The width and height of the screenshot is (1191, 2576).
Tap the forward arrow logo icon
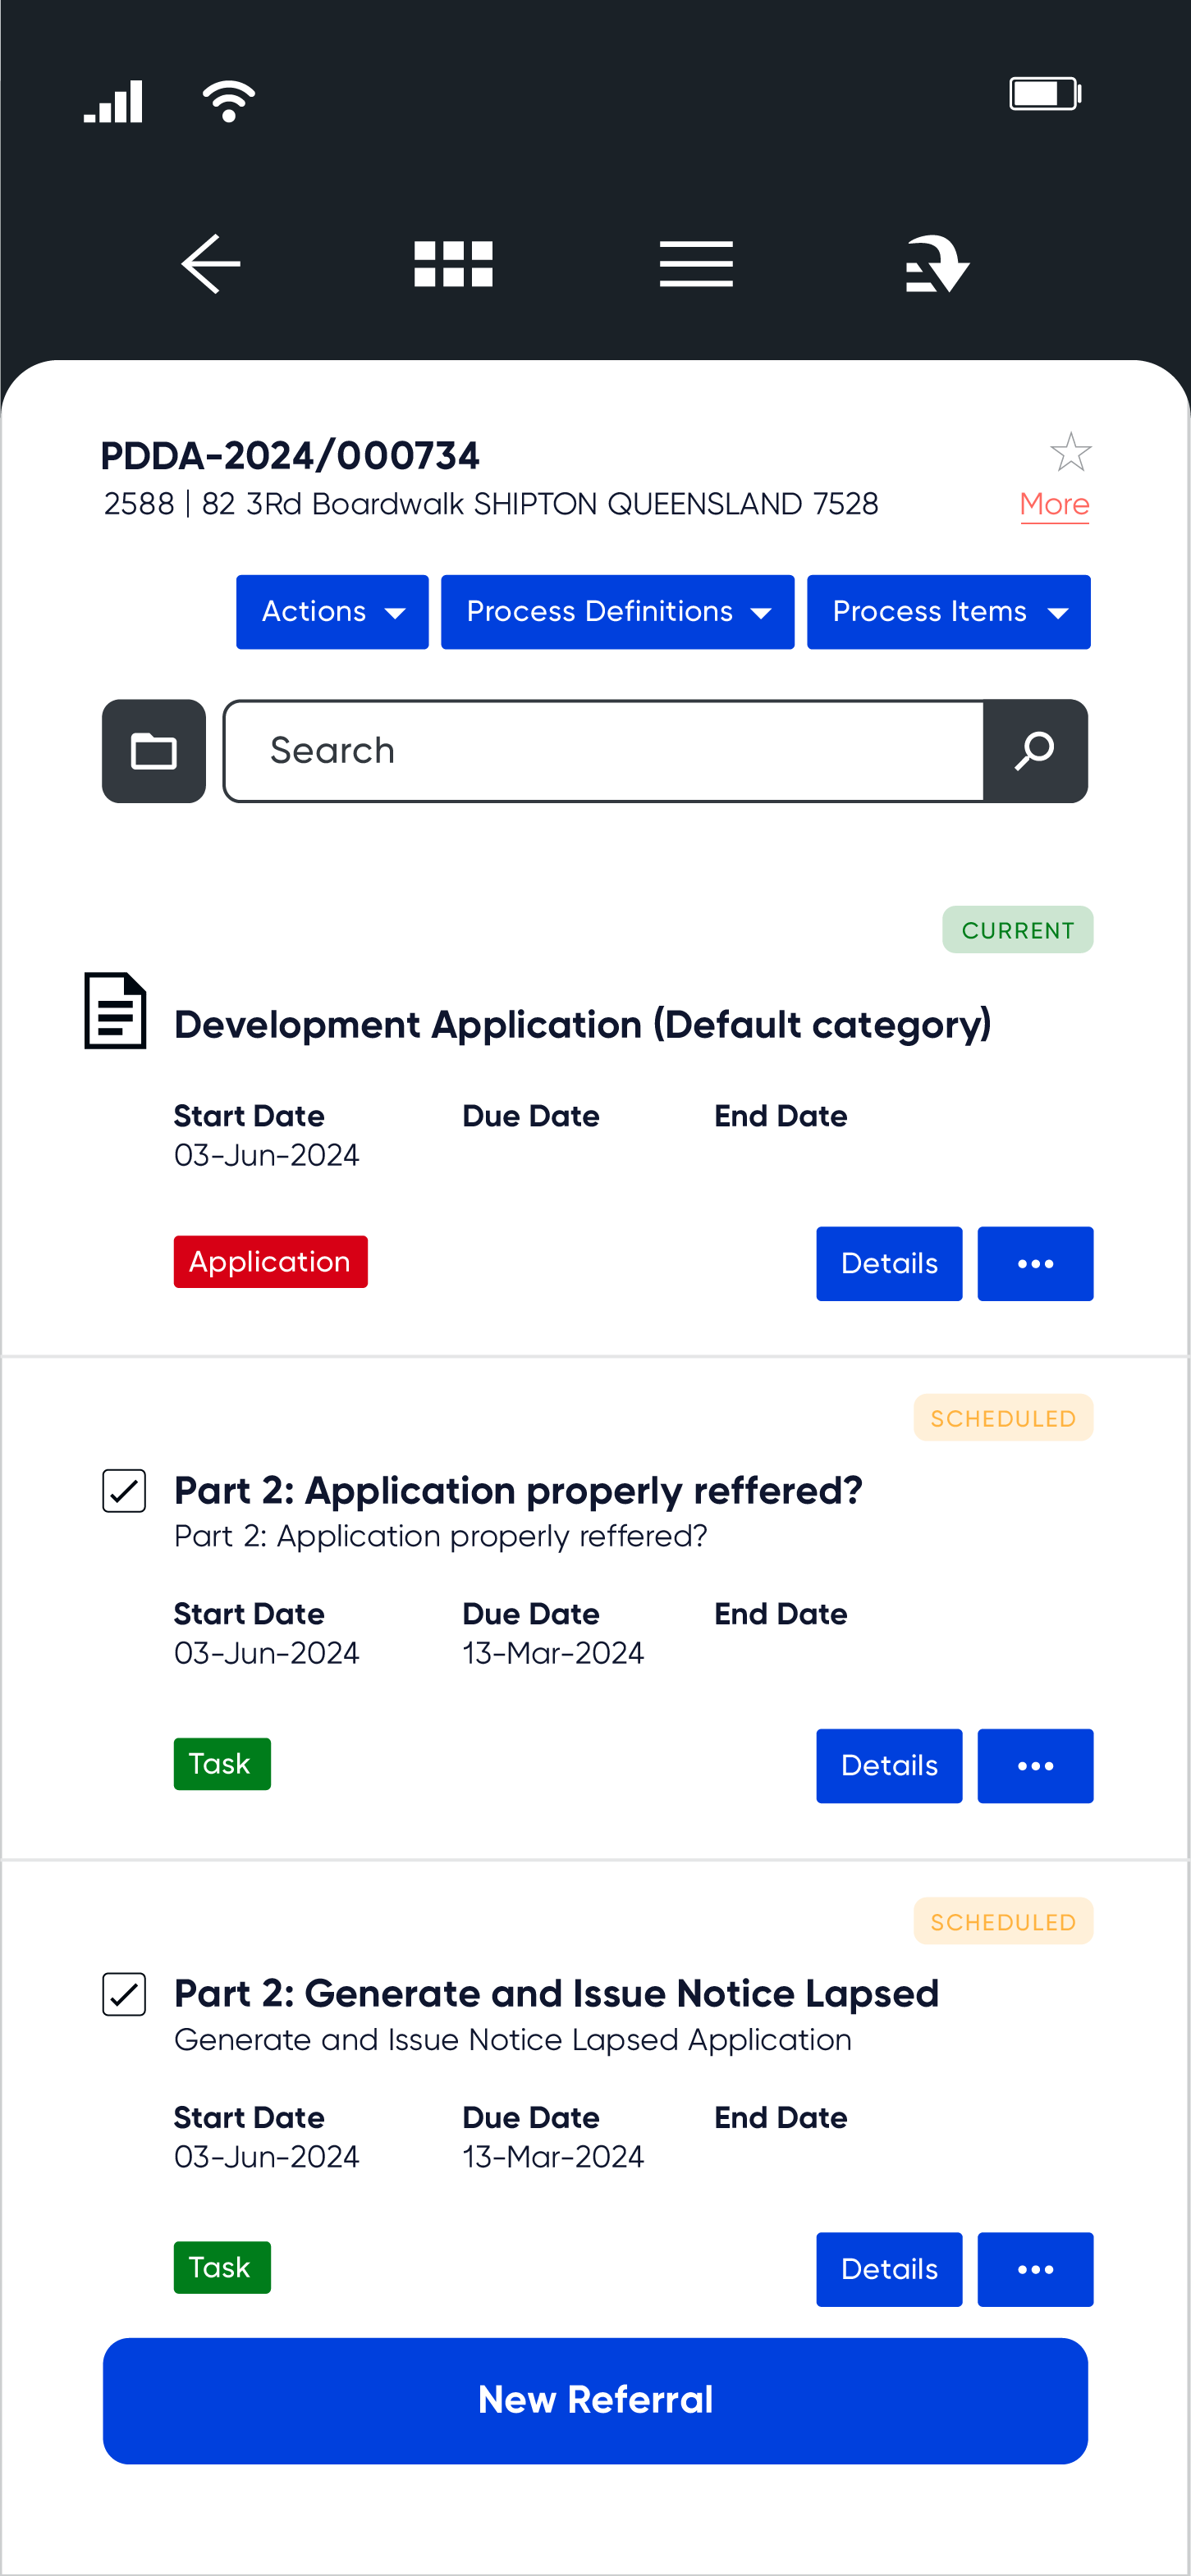(x=938, y=264)
